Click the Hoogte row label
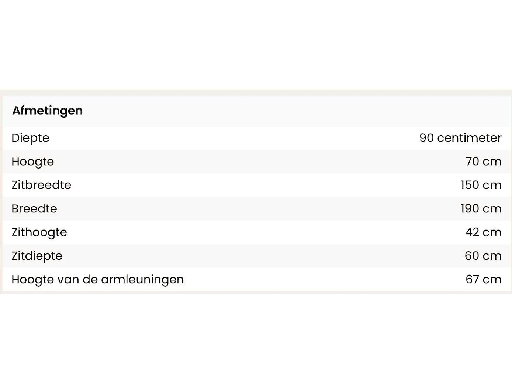The image size is (512, 384). 32,162
